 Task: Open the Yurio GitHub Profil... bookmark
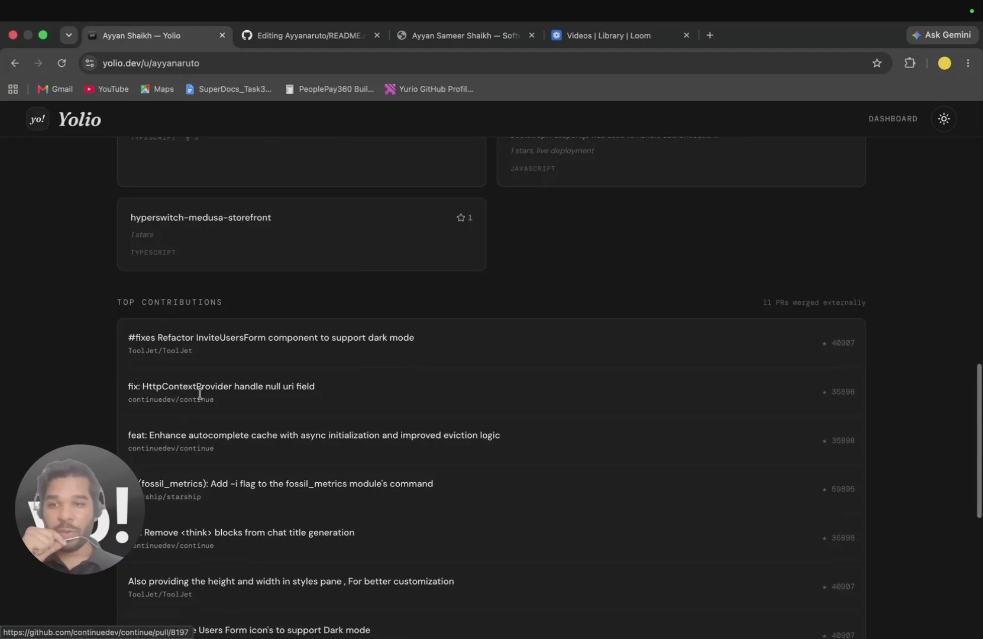click(429, 89)
